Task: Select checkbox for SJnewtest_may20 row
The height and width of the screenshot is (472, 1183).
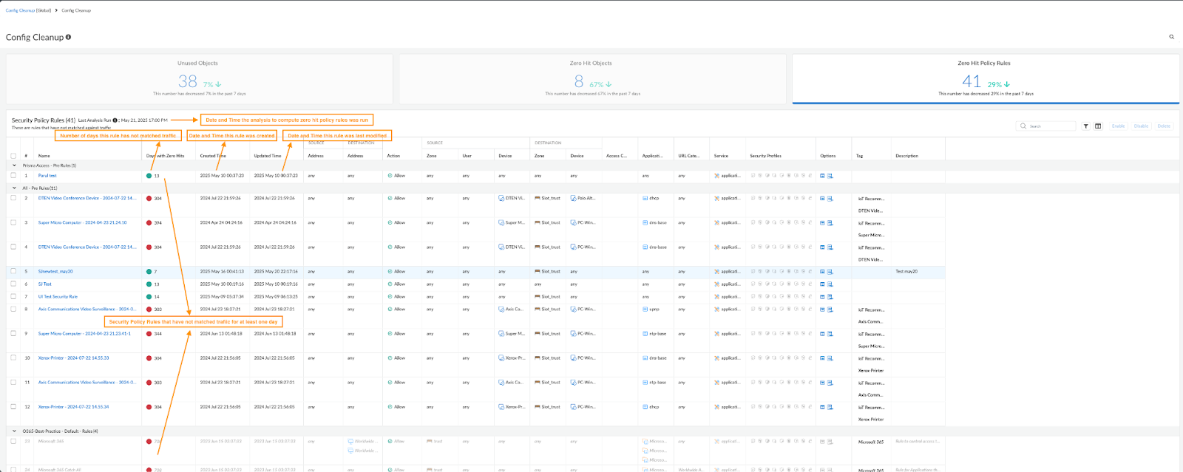Action: pos(13,272)
